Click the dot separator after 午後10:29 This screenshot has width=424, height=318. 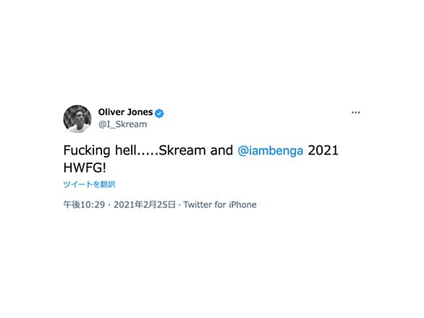coord(109,205)
